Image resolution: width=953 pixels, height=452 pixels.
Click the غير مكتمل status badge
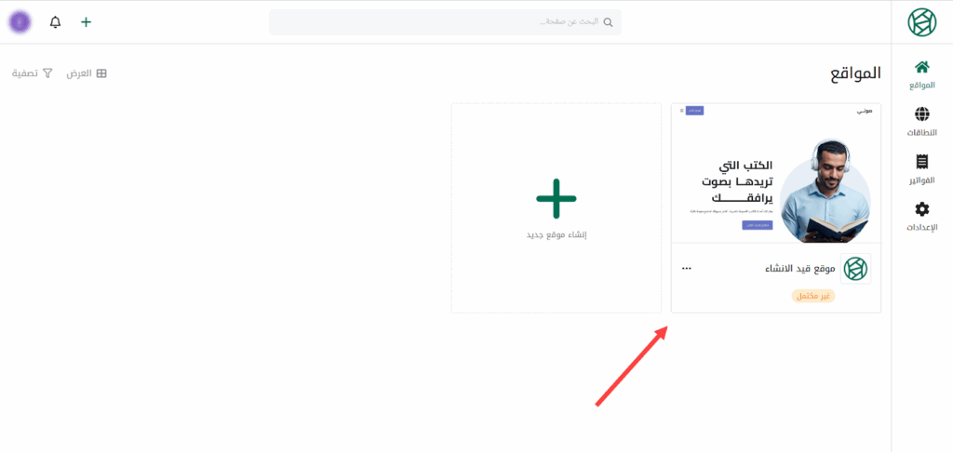pos(813,296)
